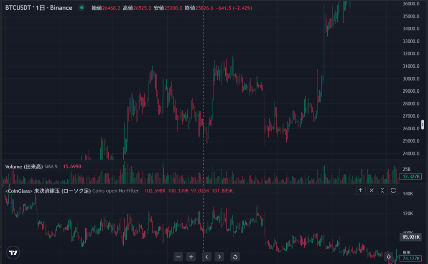Click the 120K open interest axis label
This screenshot has height=264, width=428.
click(408, 213)
